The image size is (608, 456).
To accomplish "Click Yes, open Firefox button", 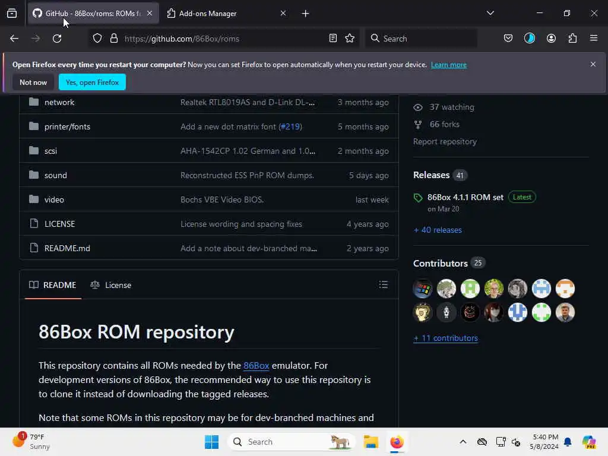I will 92,82.
